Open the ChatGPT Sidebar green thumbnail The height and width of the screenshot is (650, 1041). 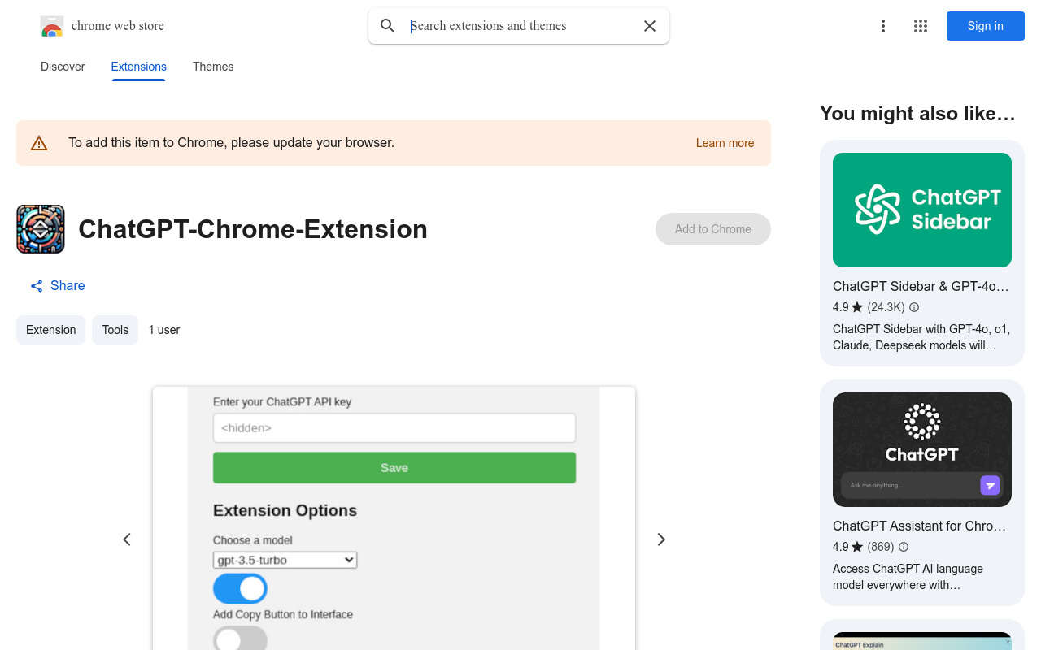[922, 210]
